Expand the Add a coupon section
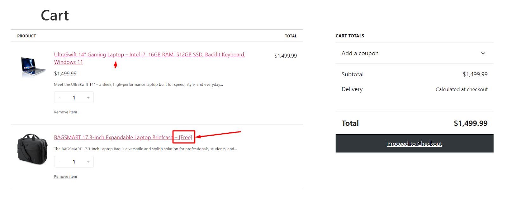This screenshot has width=507, height=198. tap(414, 53)
